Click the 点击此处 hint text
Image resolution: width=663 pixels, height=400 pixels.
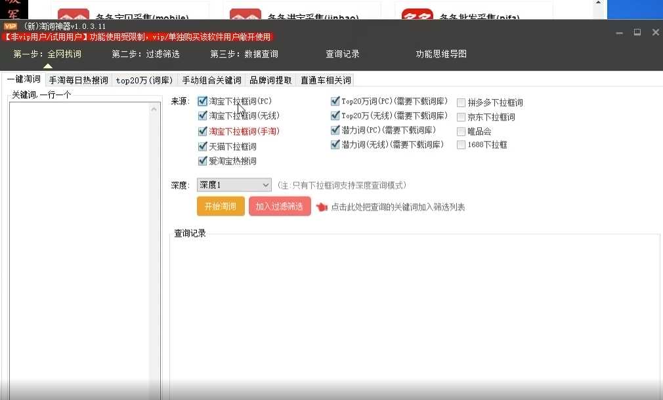pos(397,207)
